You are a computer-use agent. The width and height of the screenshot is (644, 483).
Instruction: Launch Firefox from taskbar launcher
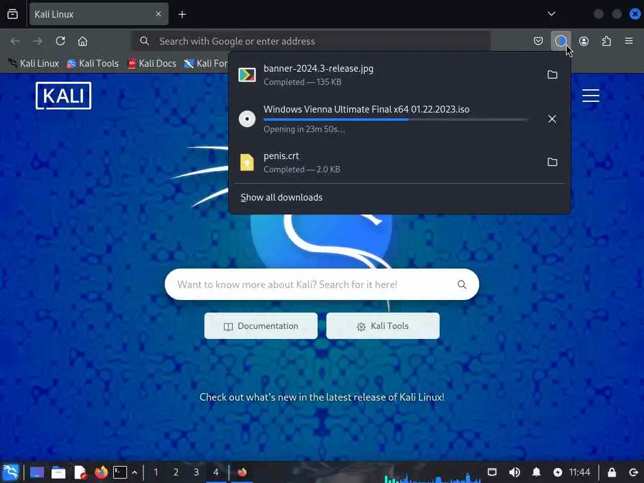[101, 472]
